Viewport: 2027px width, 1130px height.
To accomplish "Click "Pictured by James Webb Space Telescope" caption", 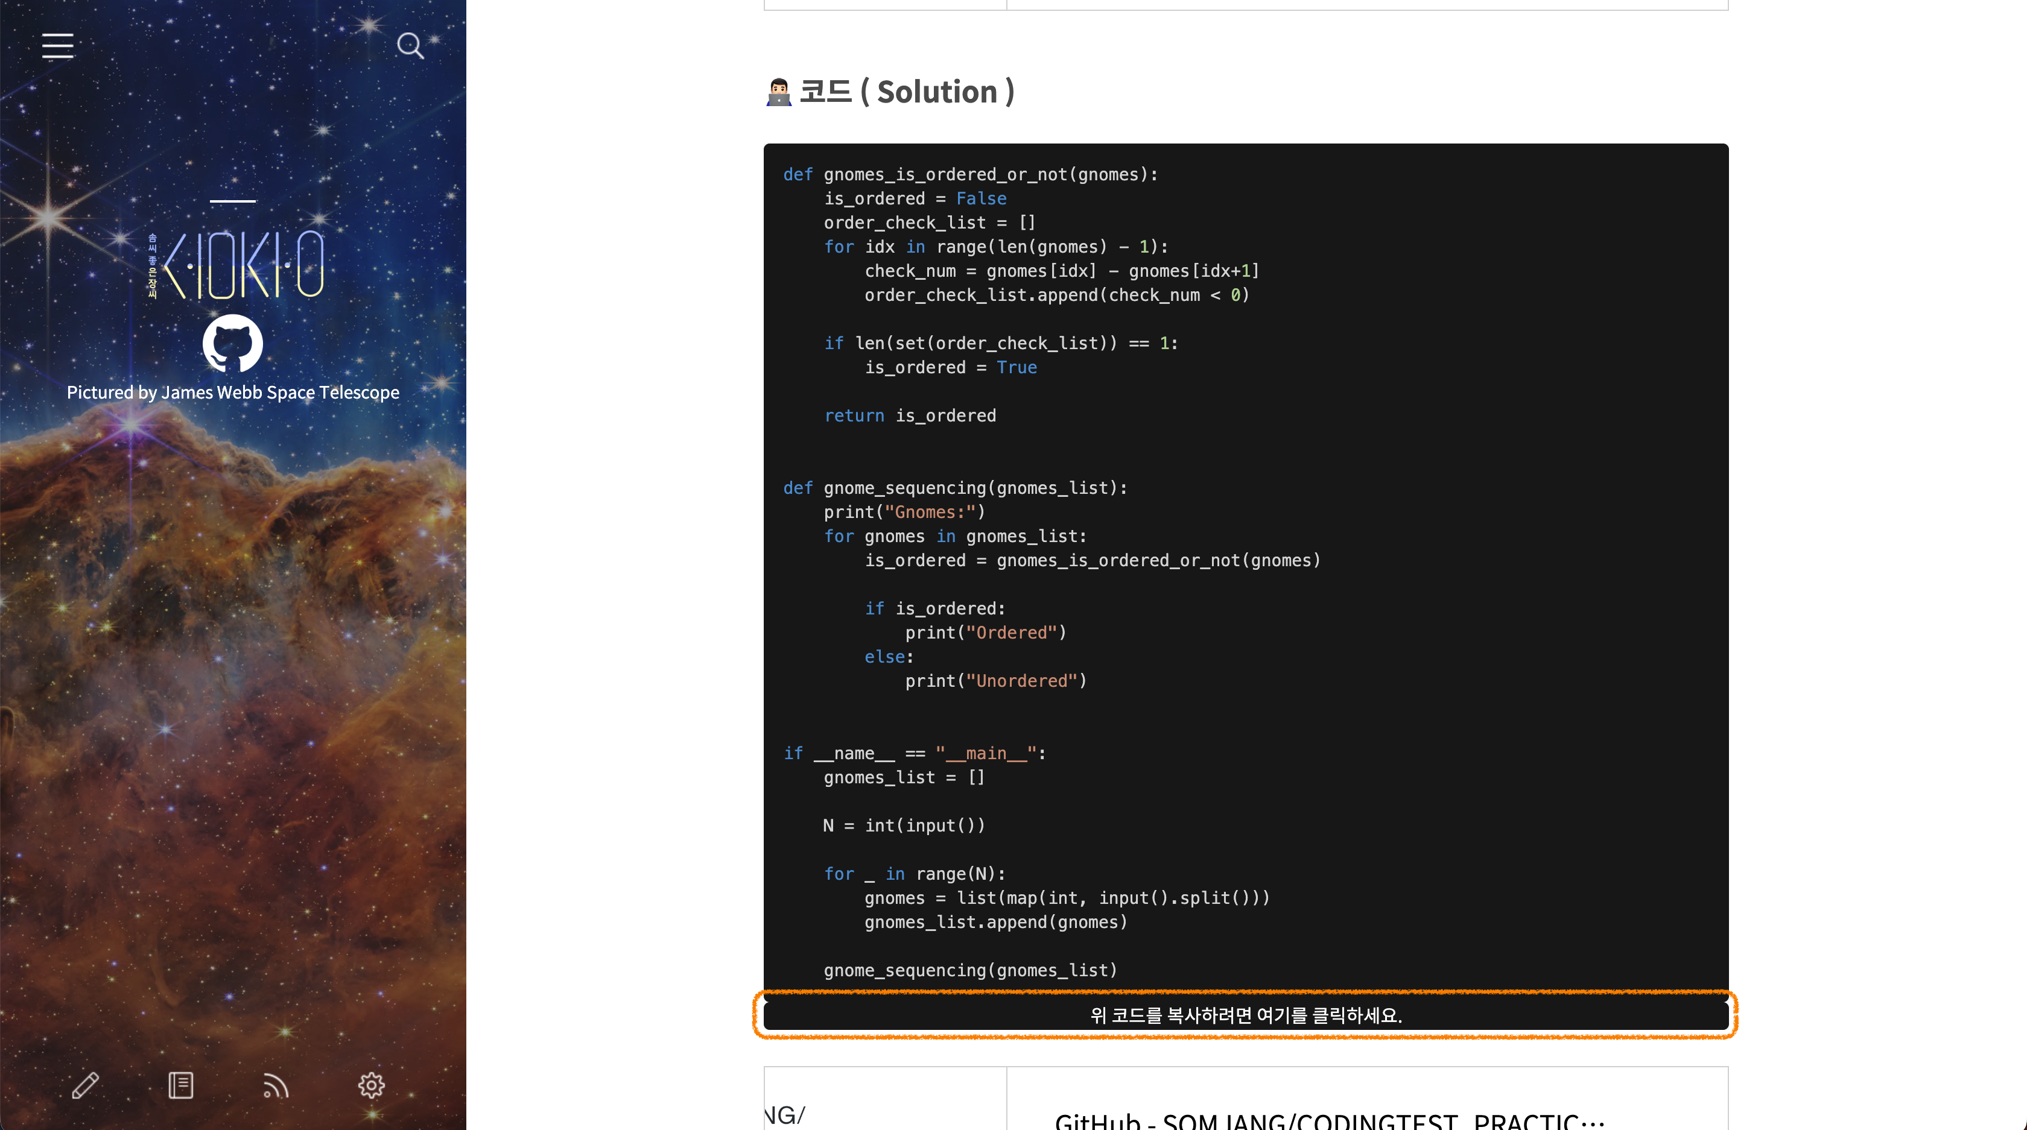I will point(233,393).
